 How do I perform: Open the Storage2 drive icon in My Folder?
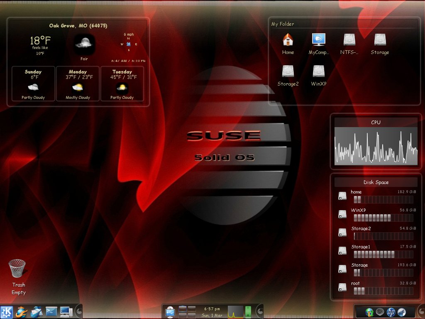click(288, 71)
